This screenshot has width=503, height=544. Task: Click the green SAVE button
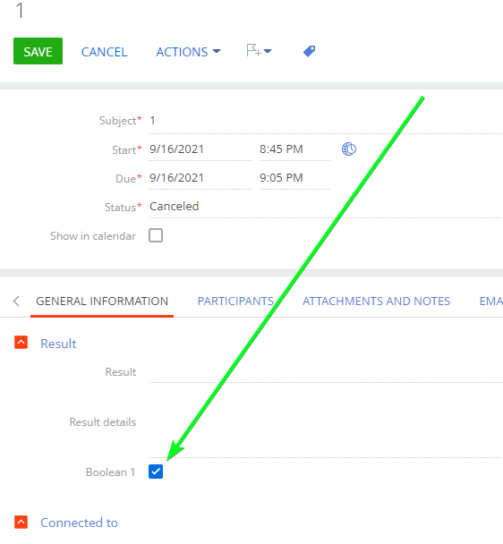pos(38,51)
